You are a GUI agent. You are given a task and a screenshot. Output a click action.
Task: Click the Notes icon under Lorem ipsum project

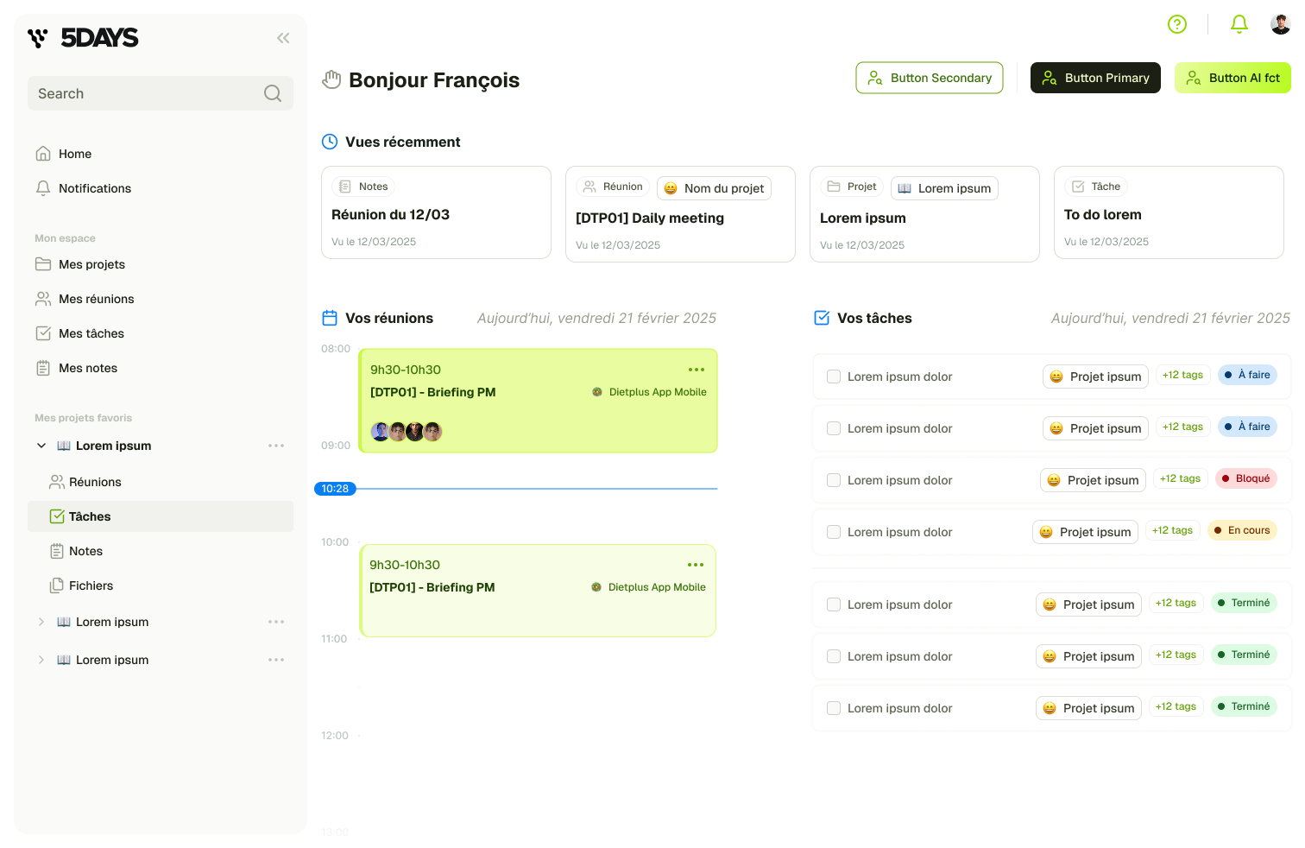click(x=57, y=551)
